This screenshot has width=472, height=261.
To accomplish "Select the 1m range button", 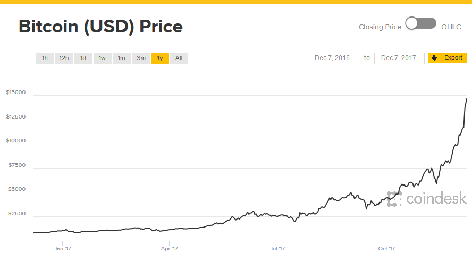I will [x=121, y=58].
